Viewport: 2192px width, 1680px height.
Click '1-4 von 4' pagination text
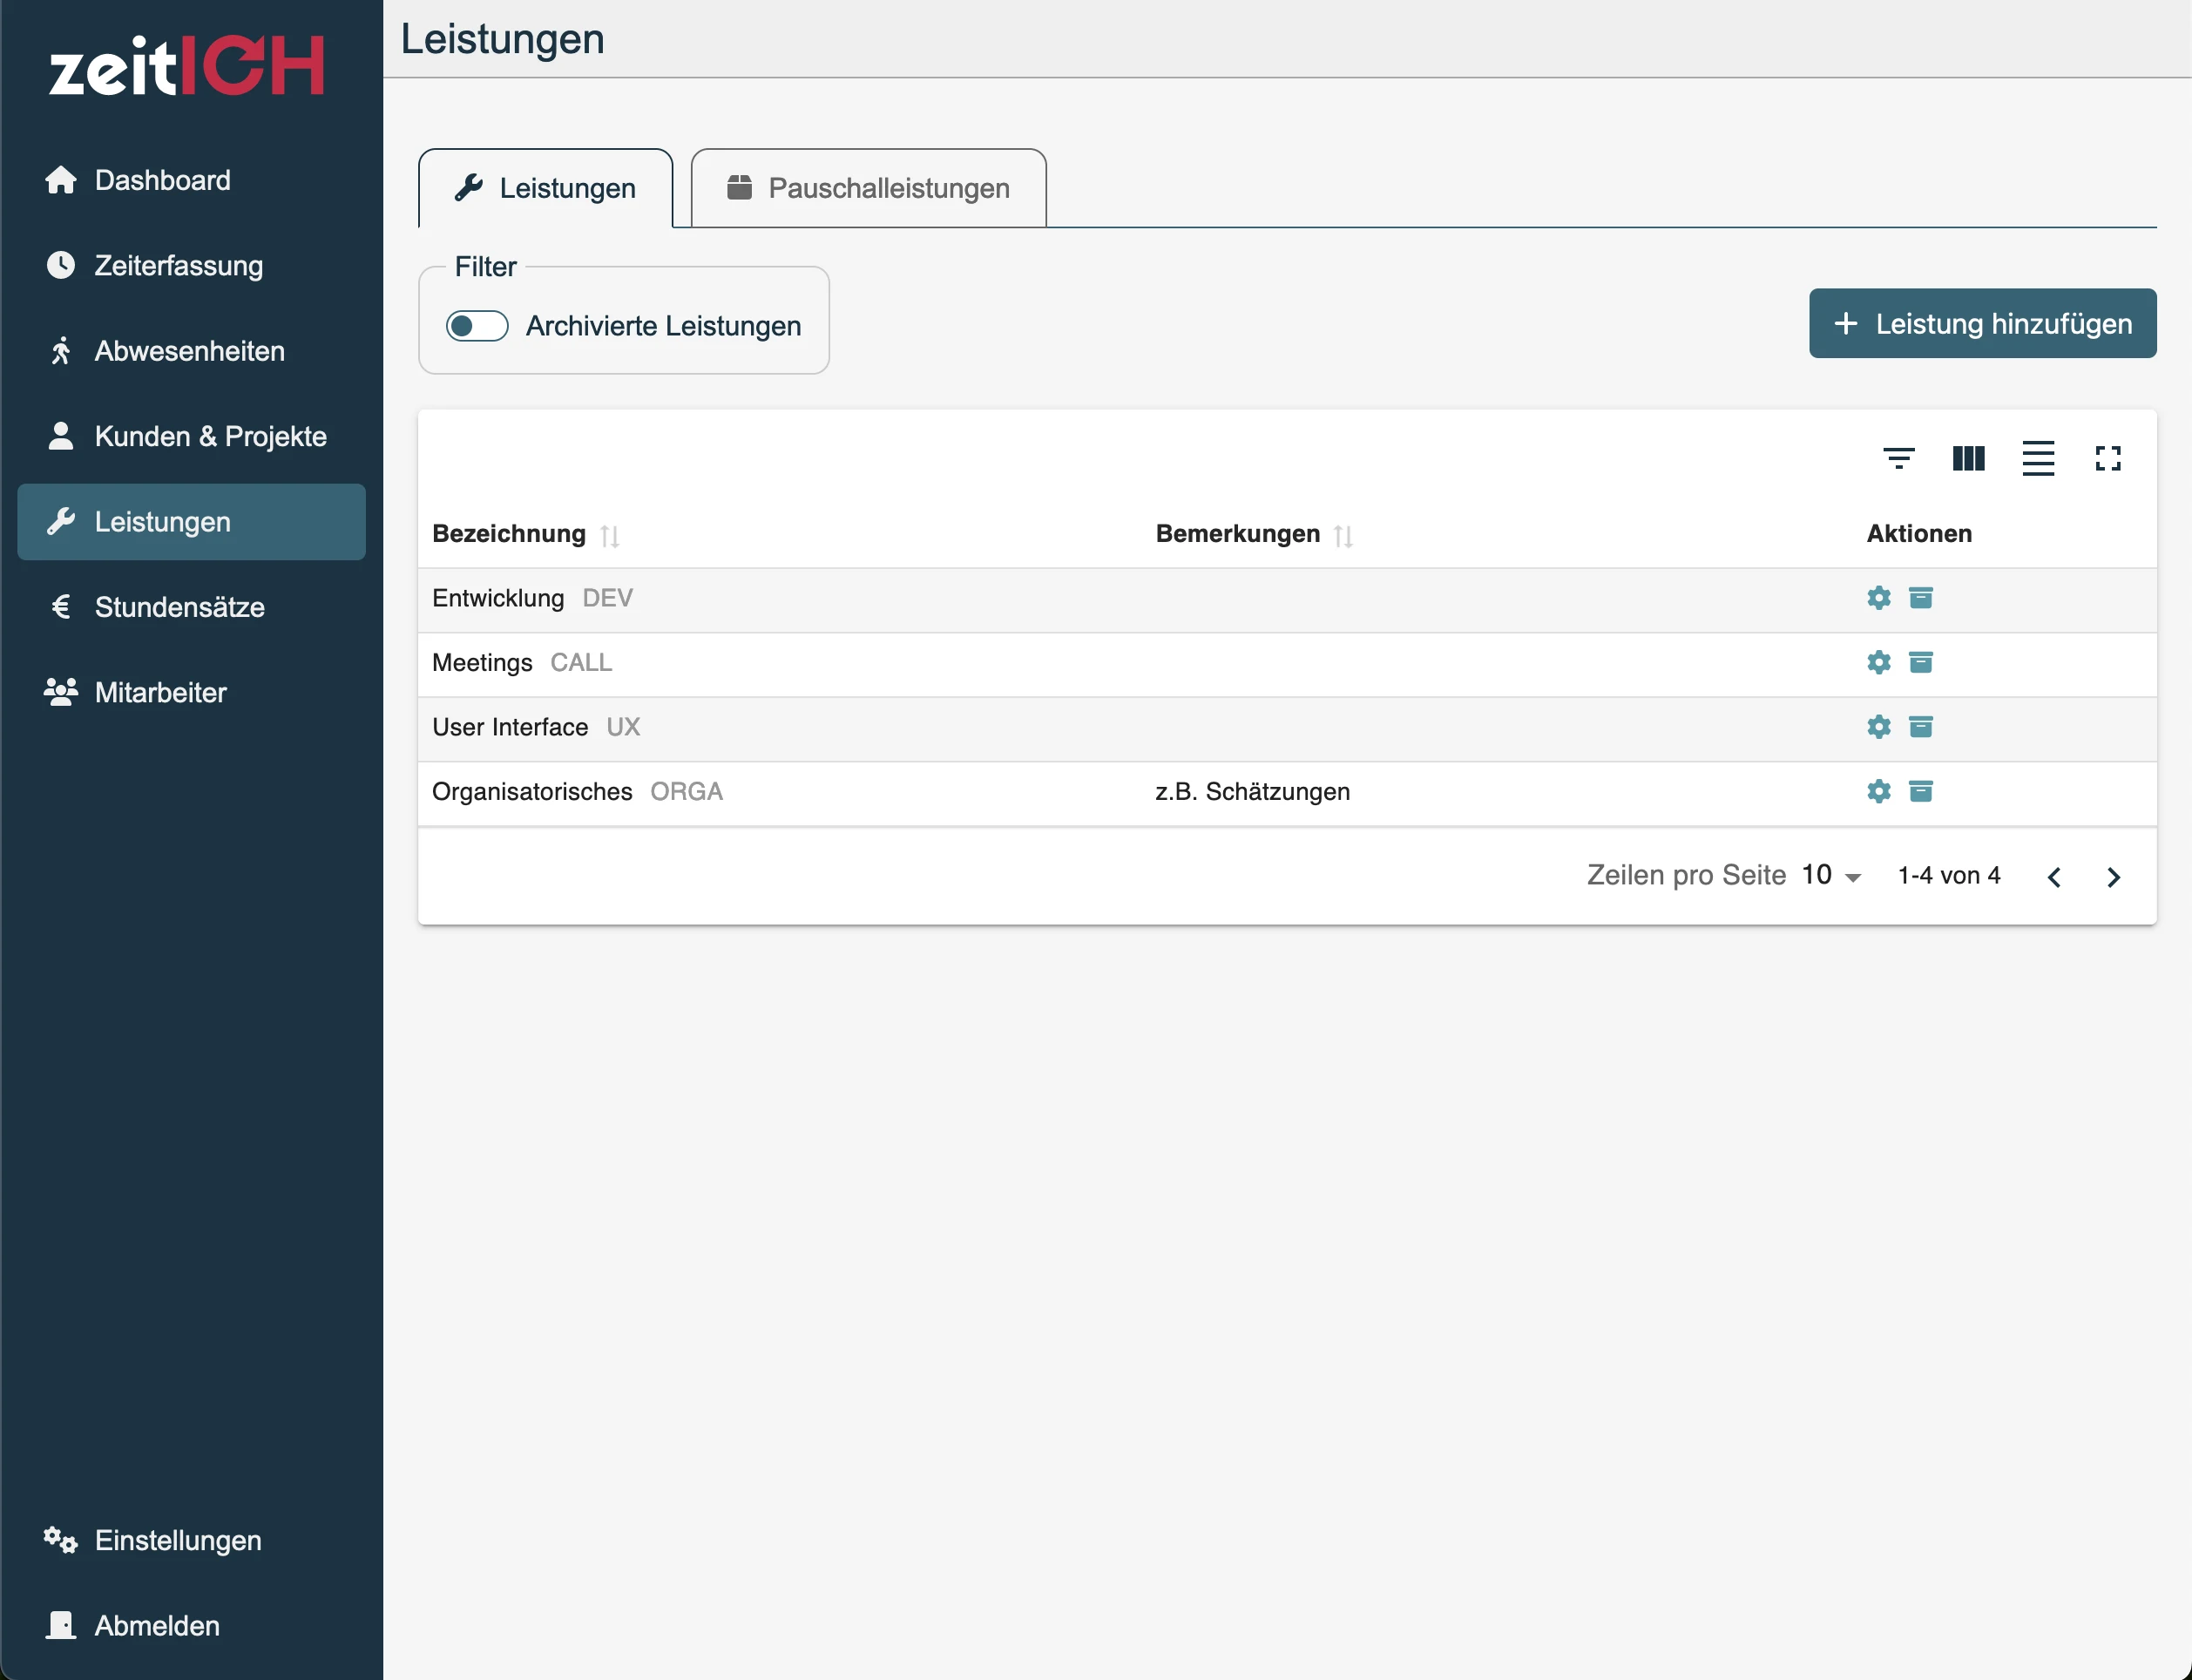coord(1949,876)
